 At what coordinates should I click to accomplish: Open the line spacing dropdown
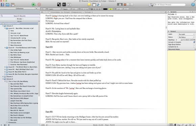[120, 9]
